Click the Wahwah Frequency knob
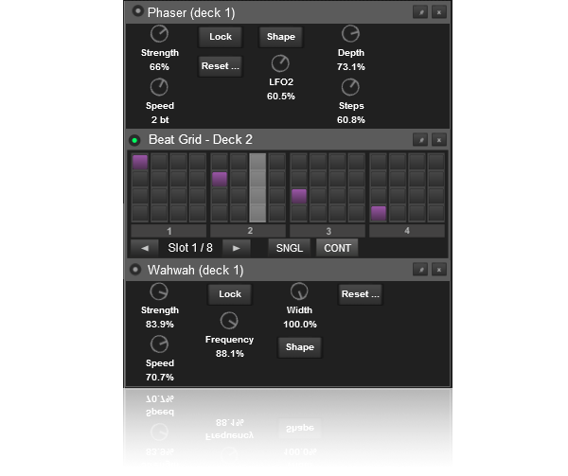Image resolution: width=568 pixels, height=476 pixels. (x=229, y=321)
